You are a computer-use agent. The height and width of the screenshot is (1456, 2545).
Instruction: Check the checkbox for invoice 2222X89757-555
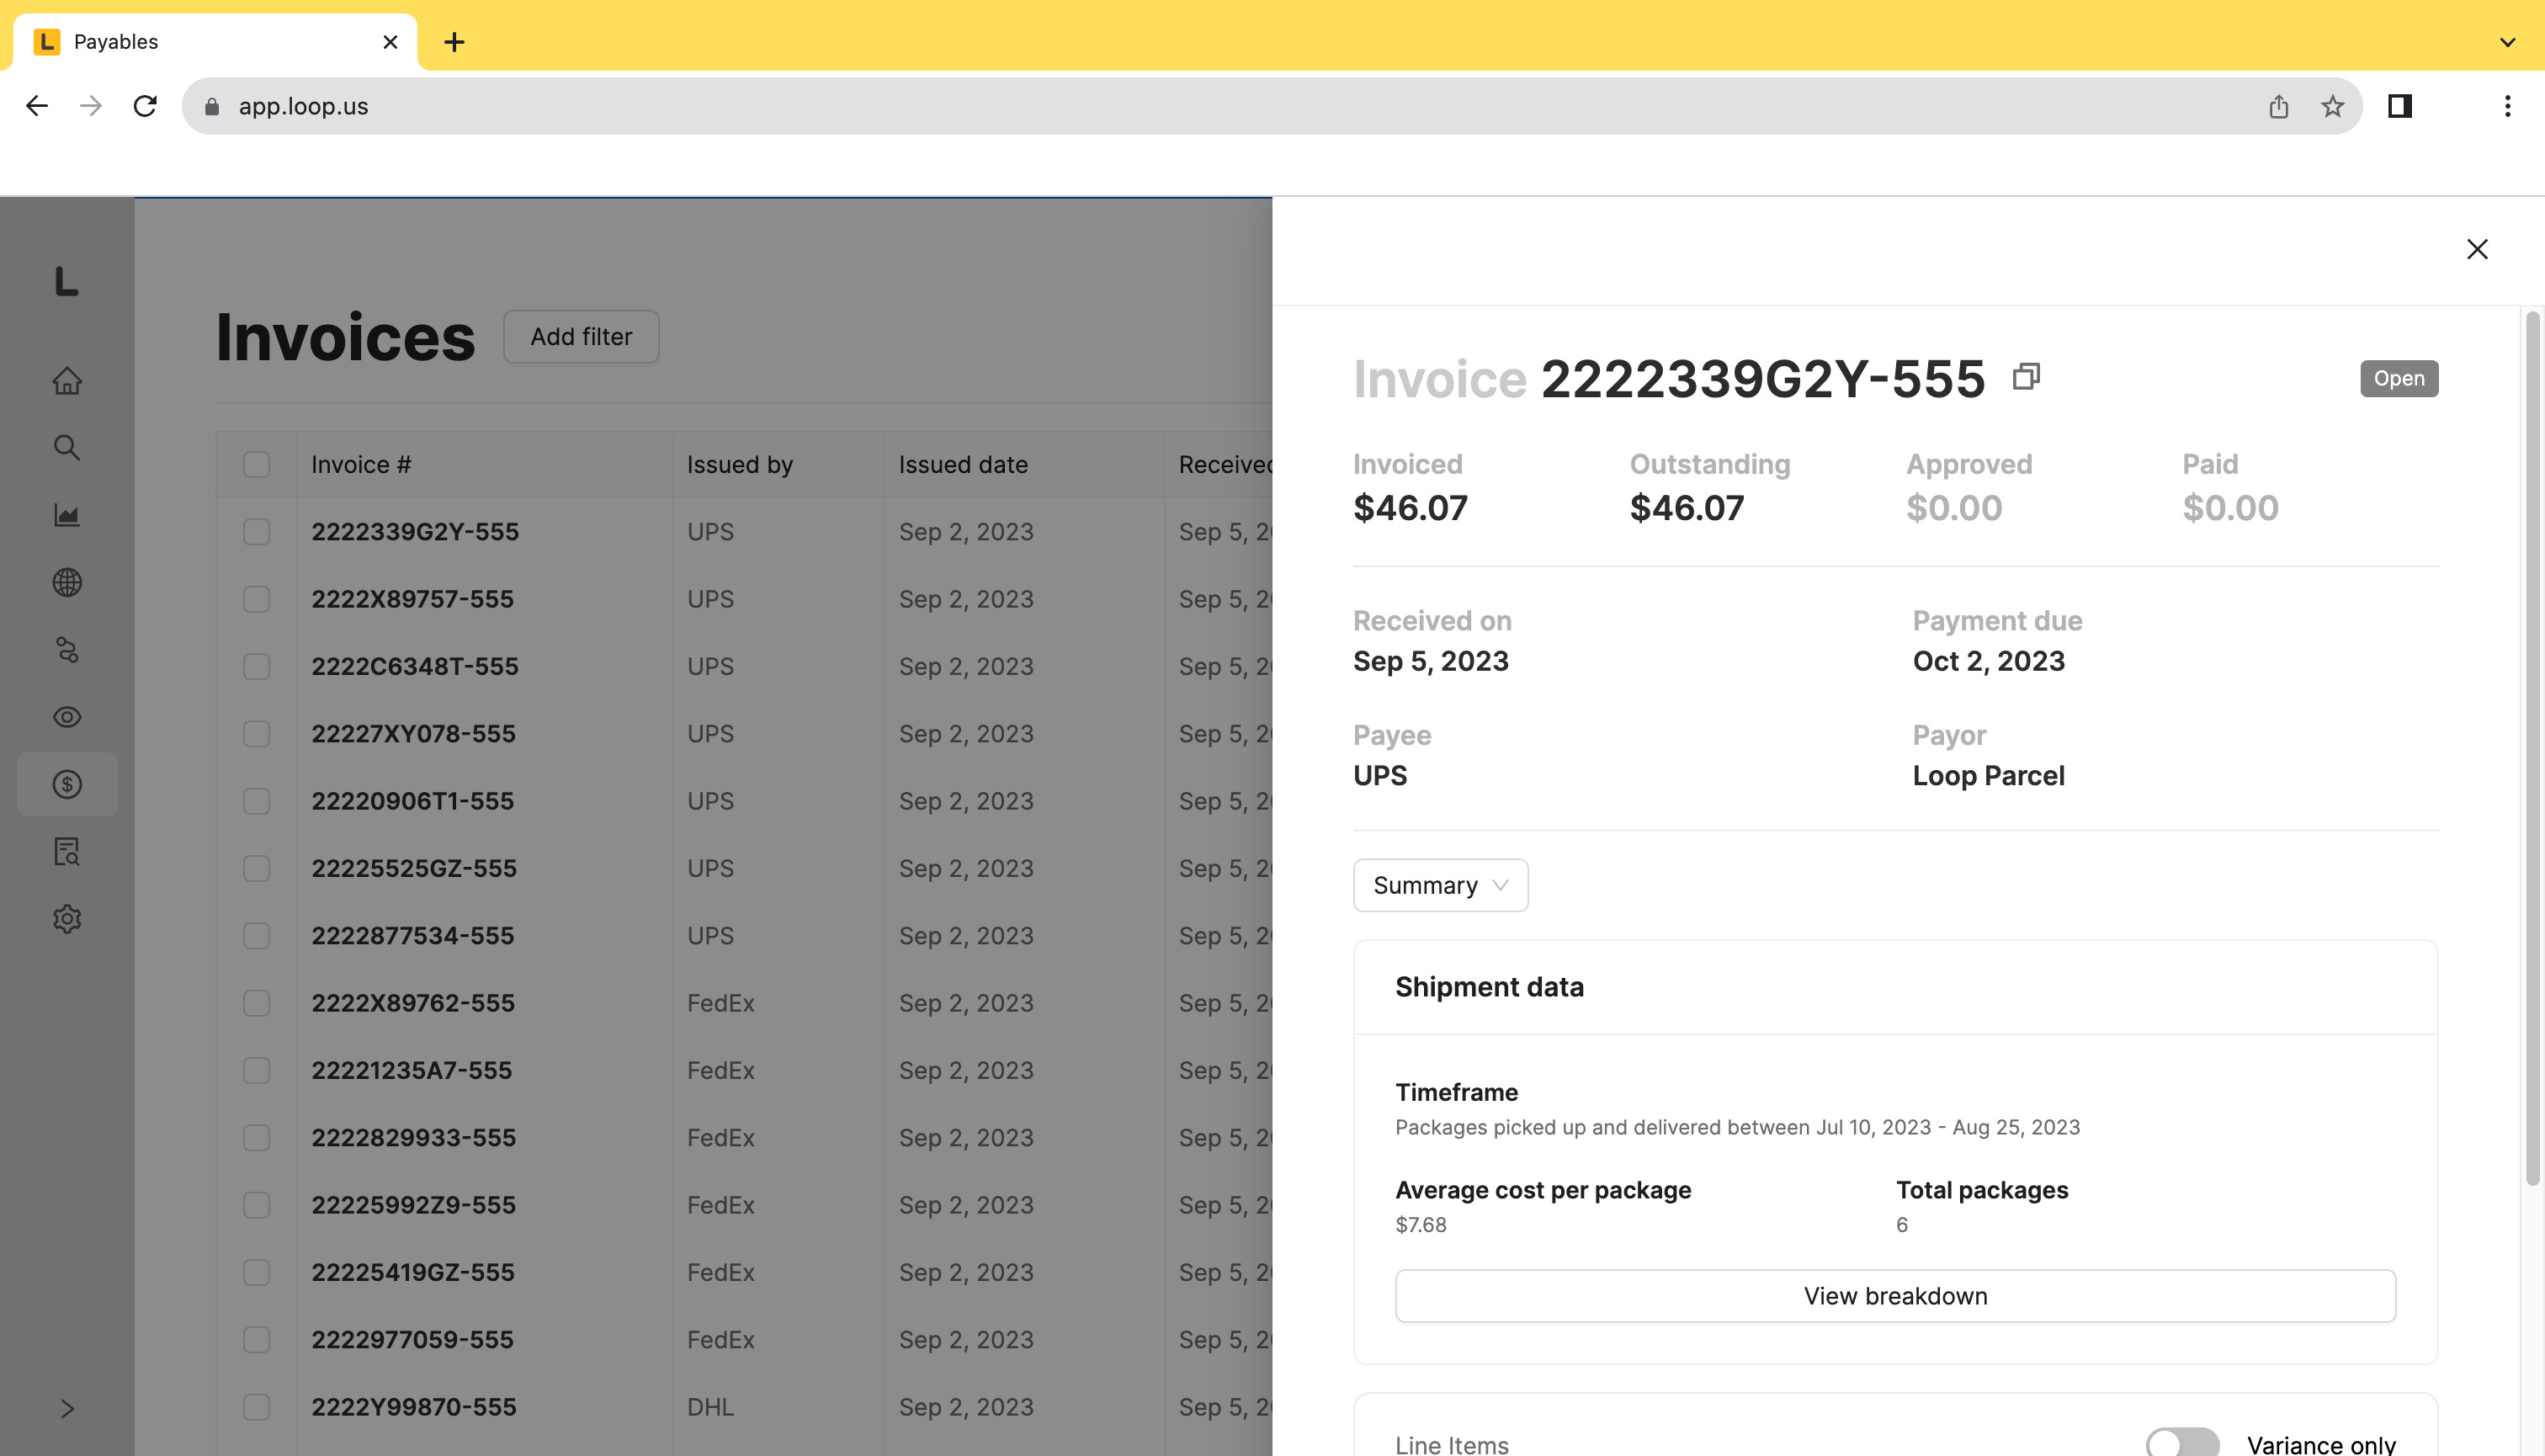click(x=256, y=600)
